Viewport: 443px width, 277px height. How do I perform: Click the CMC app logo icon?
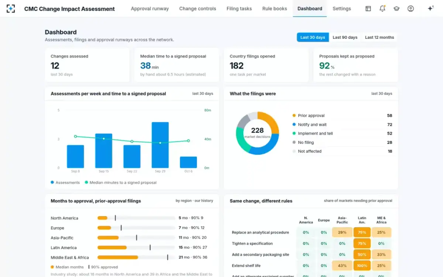(11, 8)
